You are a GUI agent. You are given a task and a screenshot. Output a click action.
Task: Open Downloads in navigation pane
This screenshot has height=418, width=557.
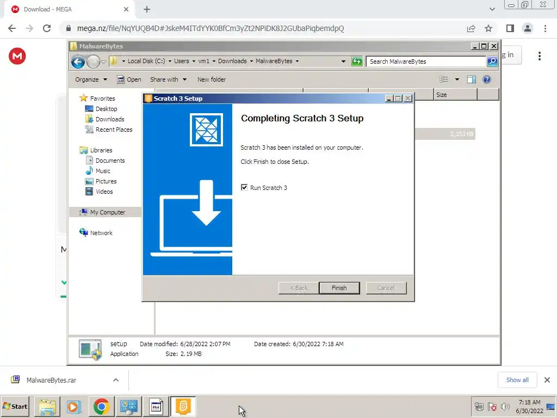pyautogui.click(x=110, y=119)
